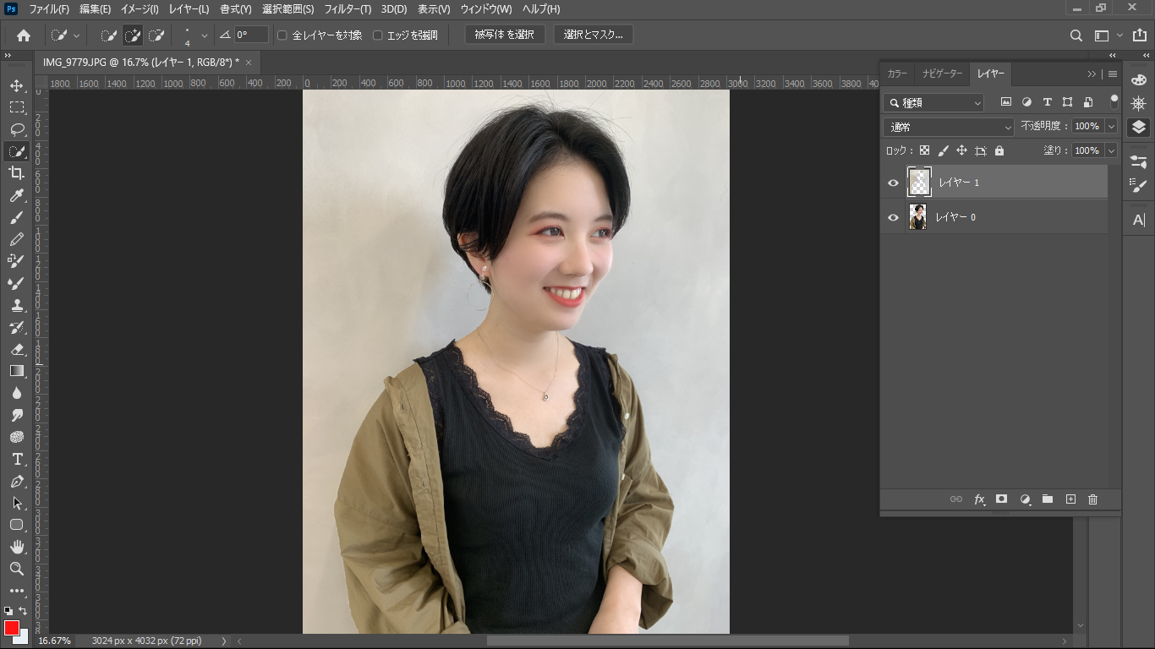Swap foreground and background colors

click(x=23, y=610)
